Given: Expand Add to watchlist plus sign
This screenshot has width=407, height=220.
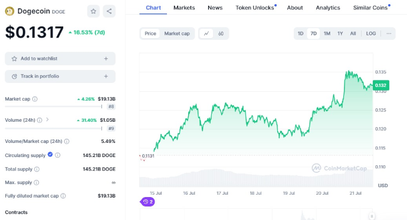Looking at the screenshot, I should coord(106,58).
